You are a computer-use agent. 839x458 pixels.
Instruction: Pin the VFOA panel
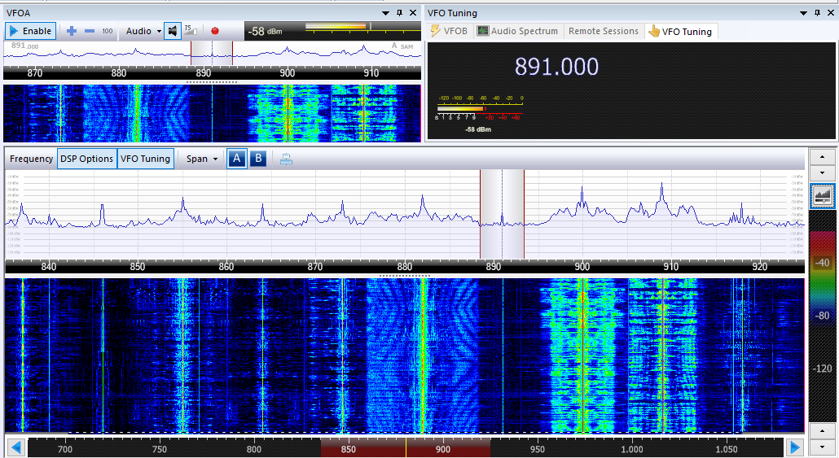coord(399,13)
